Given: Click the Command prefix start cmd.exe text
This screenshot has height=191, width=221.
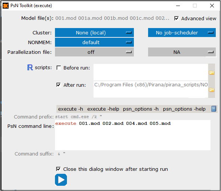Looking at the screenshot, I should point(79,117).
